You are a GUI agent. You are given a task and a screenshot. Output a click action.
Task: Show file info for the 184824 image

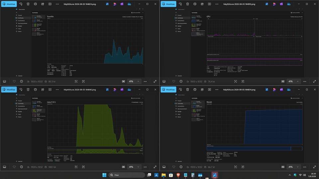[x=22, y=82]
